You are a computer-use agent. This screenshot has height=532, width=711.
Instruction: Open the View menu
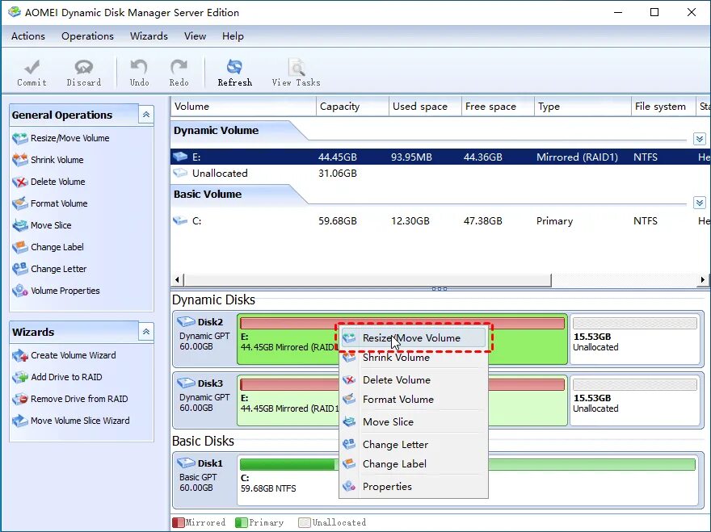point(195,36)
